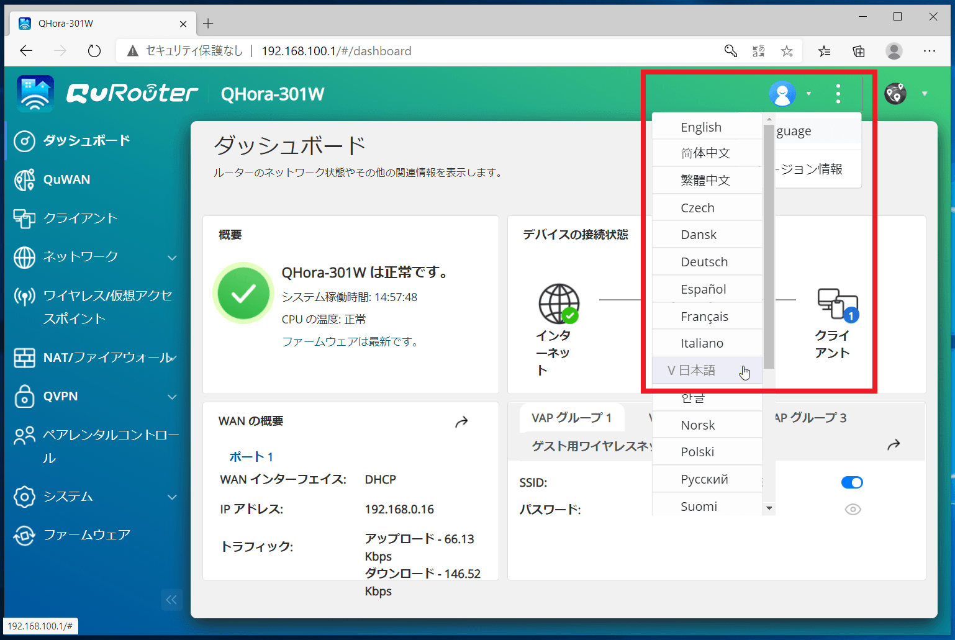Select Dansk language

click(x=707, y=235)
